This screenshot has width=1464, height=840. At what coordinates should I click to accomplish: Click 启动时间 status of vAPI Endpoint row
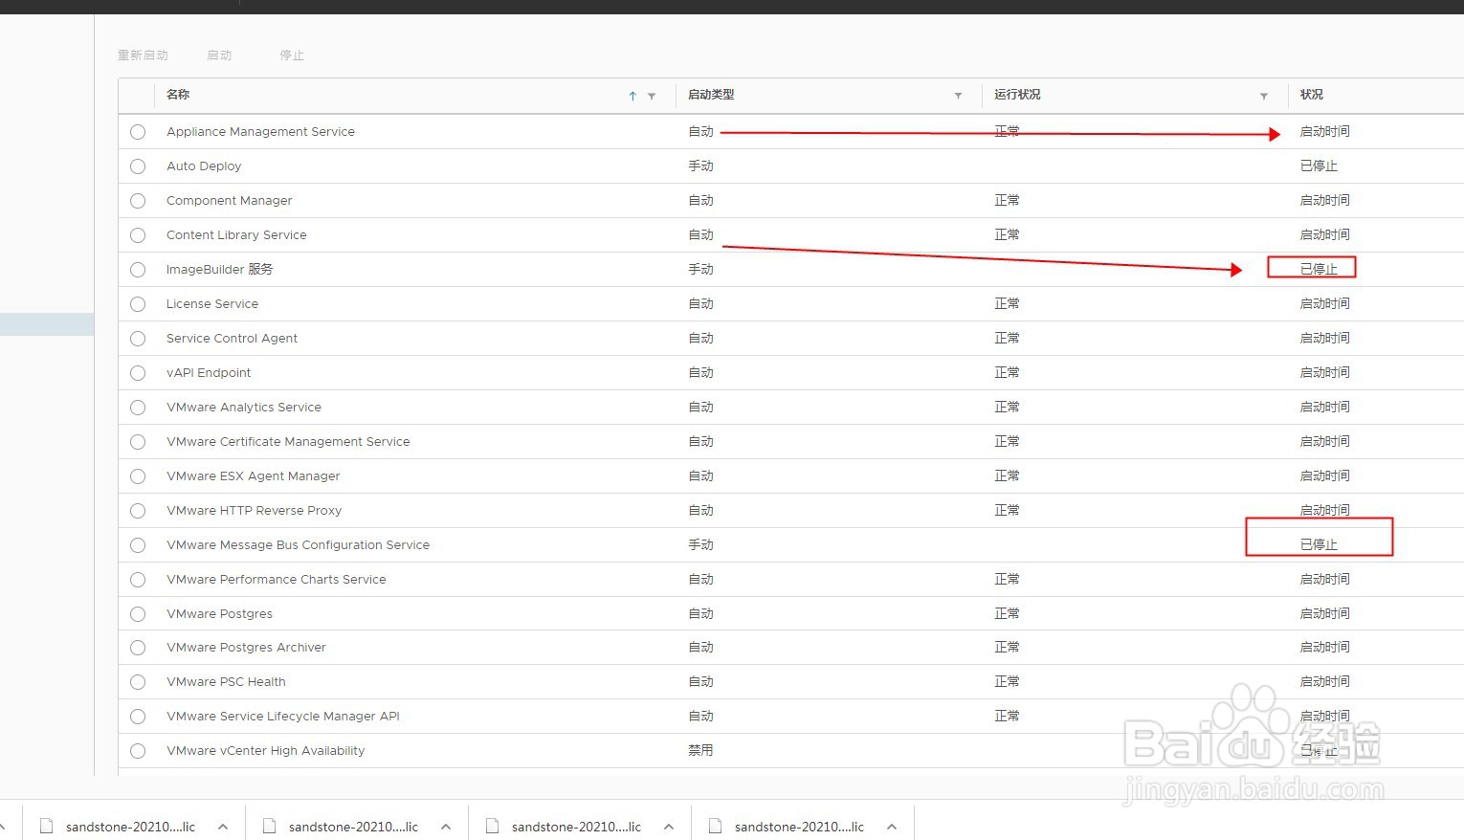[x=1325, y=373]
